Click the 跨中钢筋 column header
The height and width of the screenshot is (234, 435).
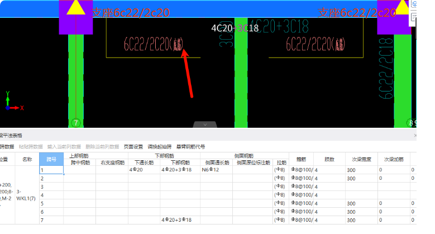tap(80, 163)
